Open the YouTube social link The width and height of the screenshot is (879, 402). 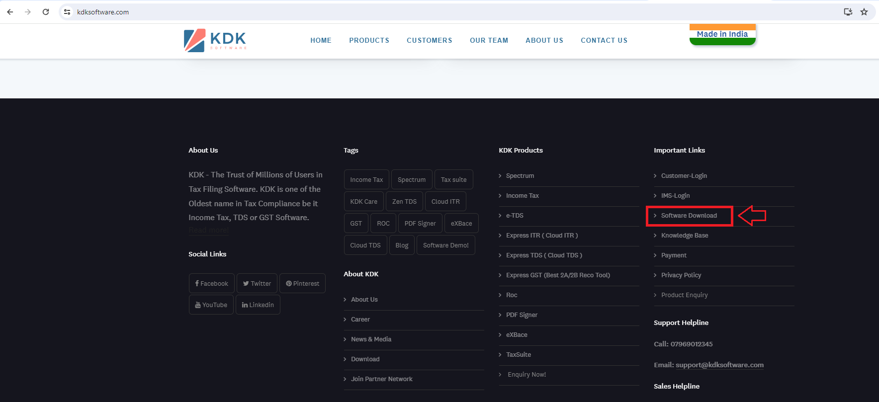pyautogui.click(x=211, y=305)
